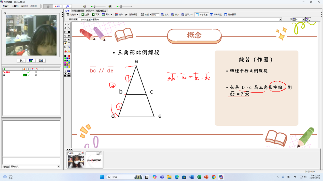Select the text tool (A) in palette

click(65, 28)
